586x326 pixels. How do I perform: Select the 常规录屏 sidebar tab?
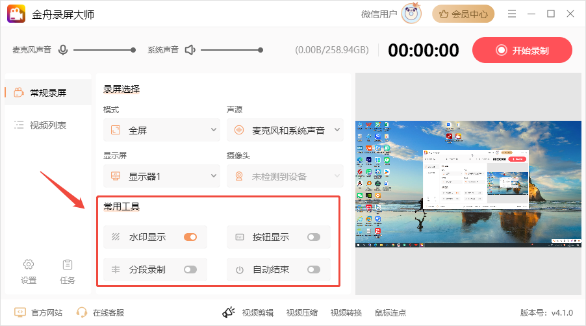(48, 93)
